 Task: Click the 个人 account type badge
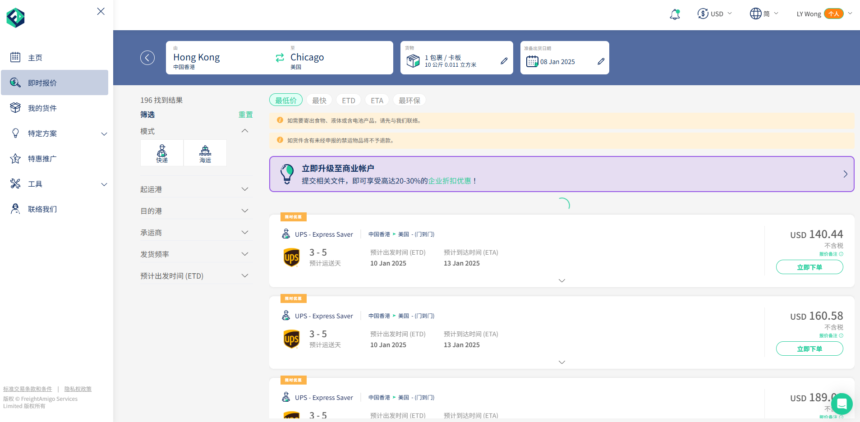pyautogui.click(x=833, y=14)
